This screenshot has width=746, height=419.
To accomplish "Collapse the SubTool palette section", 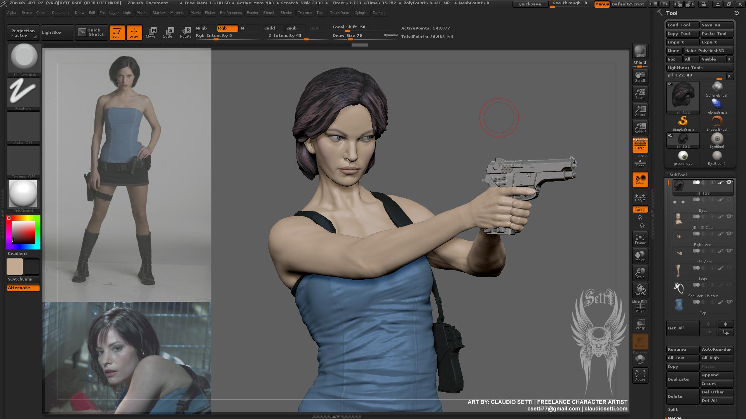I will click(678, 175).
